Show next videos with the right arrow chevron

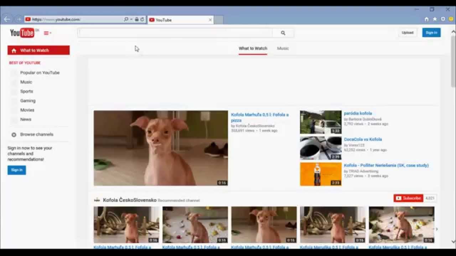(x=437, y=229)
